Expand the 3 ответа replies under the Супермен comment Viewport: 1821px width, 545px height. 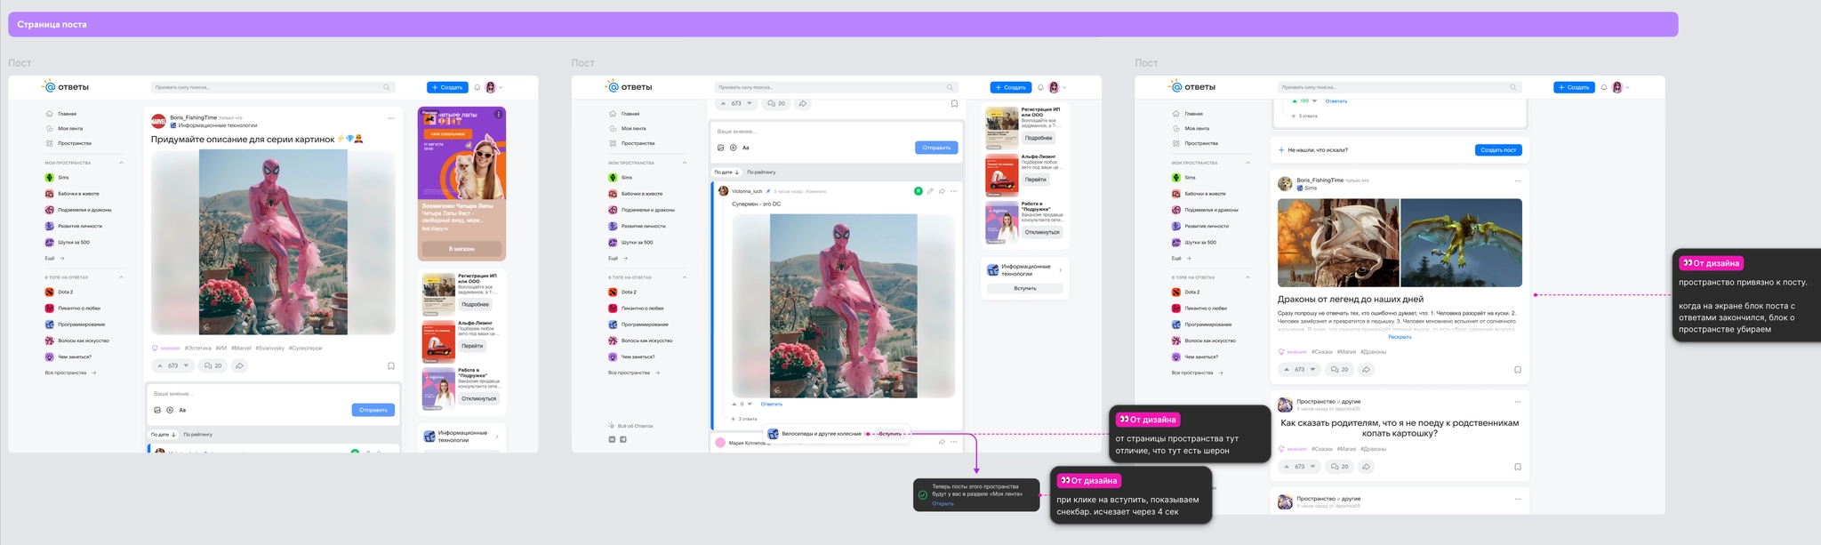click(744, 419)
